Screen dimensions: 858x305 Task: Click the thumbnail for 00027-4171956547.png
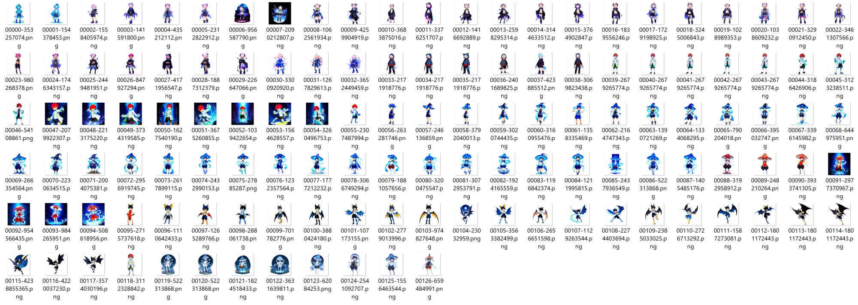[168, 63]
